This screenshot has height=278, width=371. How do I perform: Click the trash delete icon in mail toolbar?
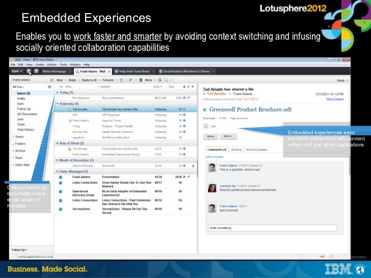click(141, 80)
